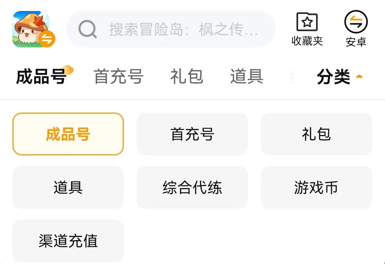The image size is (385, 264).
Task: Open the 道具 tab
Action: (247, 77)
